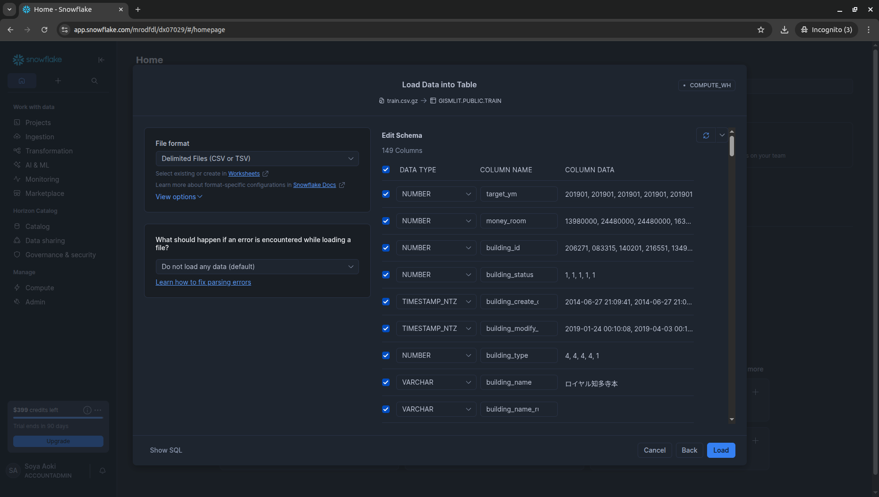
Task: Change data type for money_room
Action: (435, 221)
